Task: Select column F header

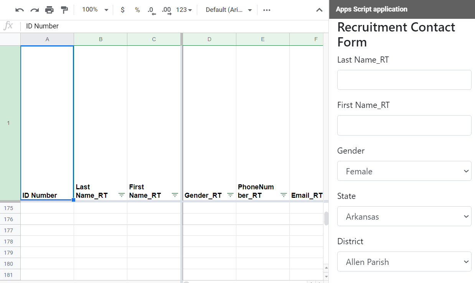Action: coord(307,39)
